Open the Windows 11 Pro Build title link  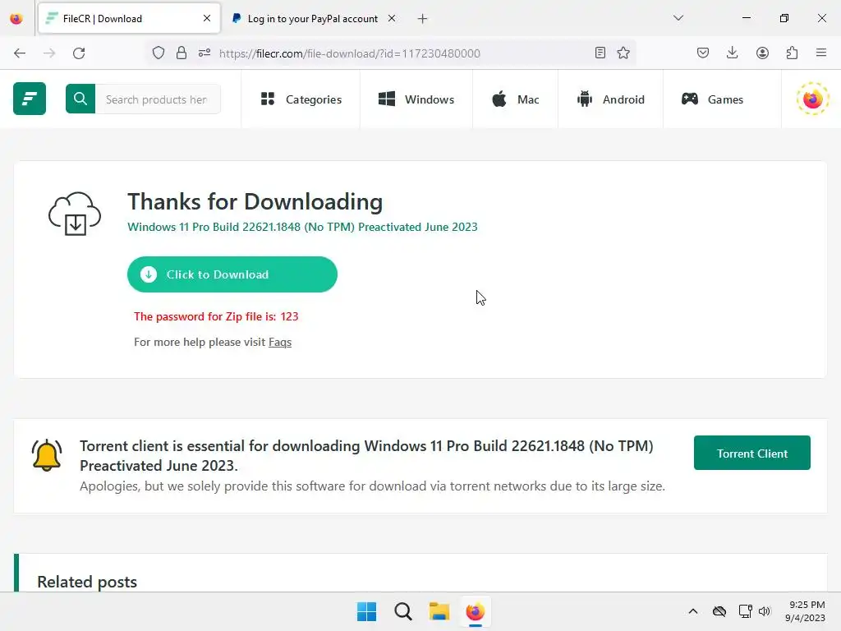click(x=302, y=227)
